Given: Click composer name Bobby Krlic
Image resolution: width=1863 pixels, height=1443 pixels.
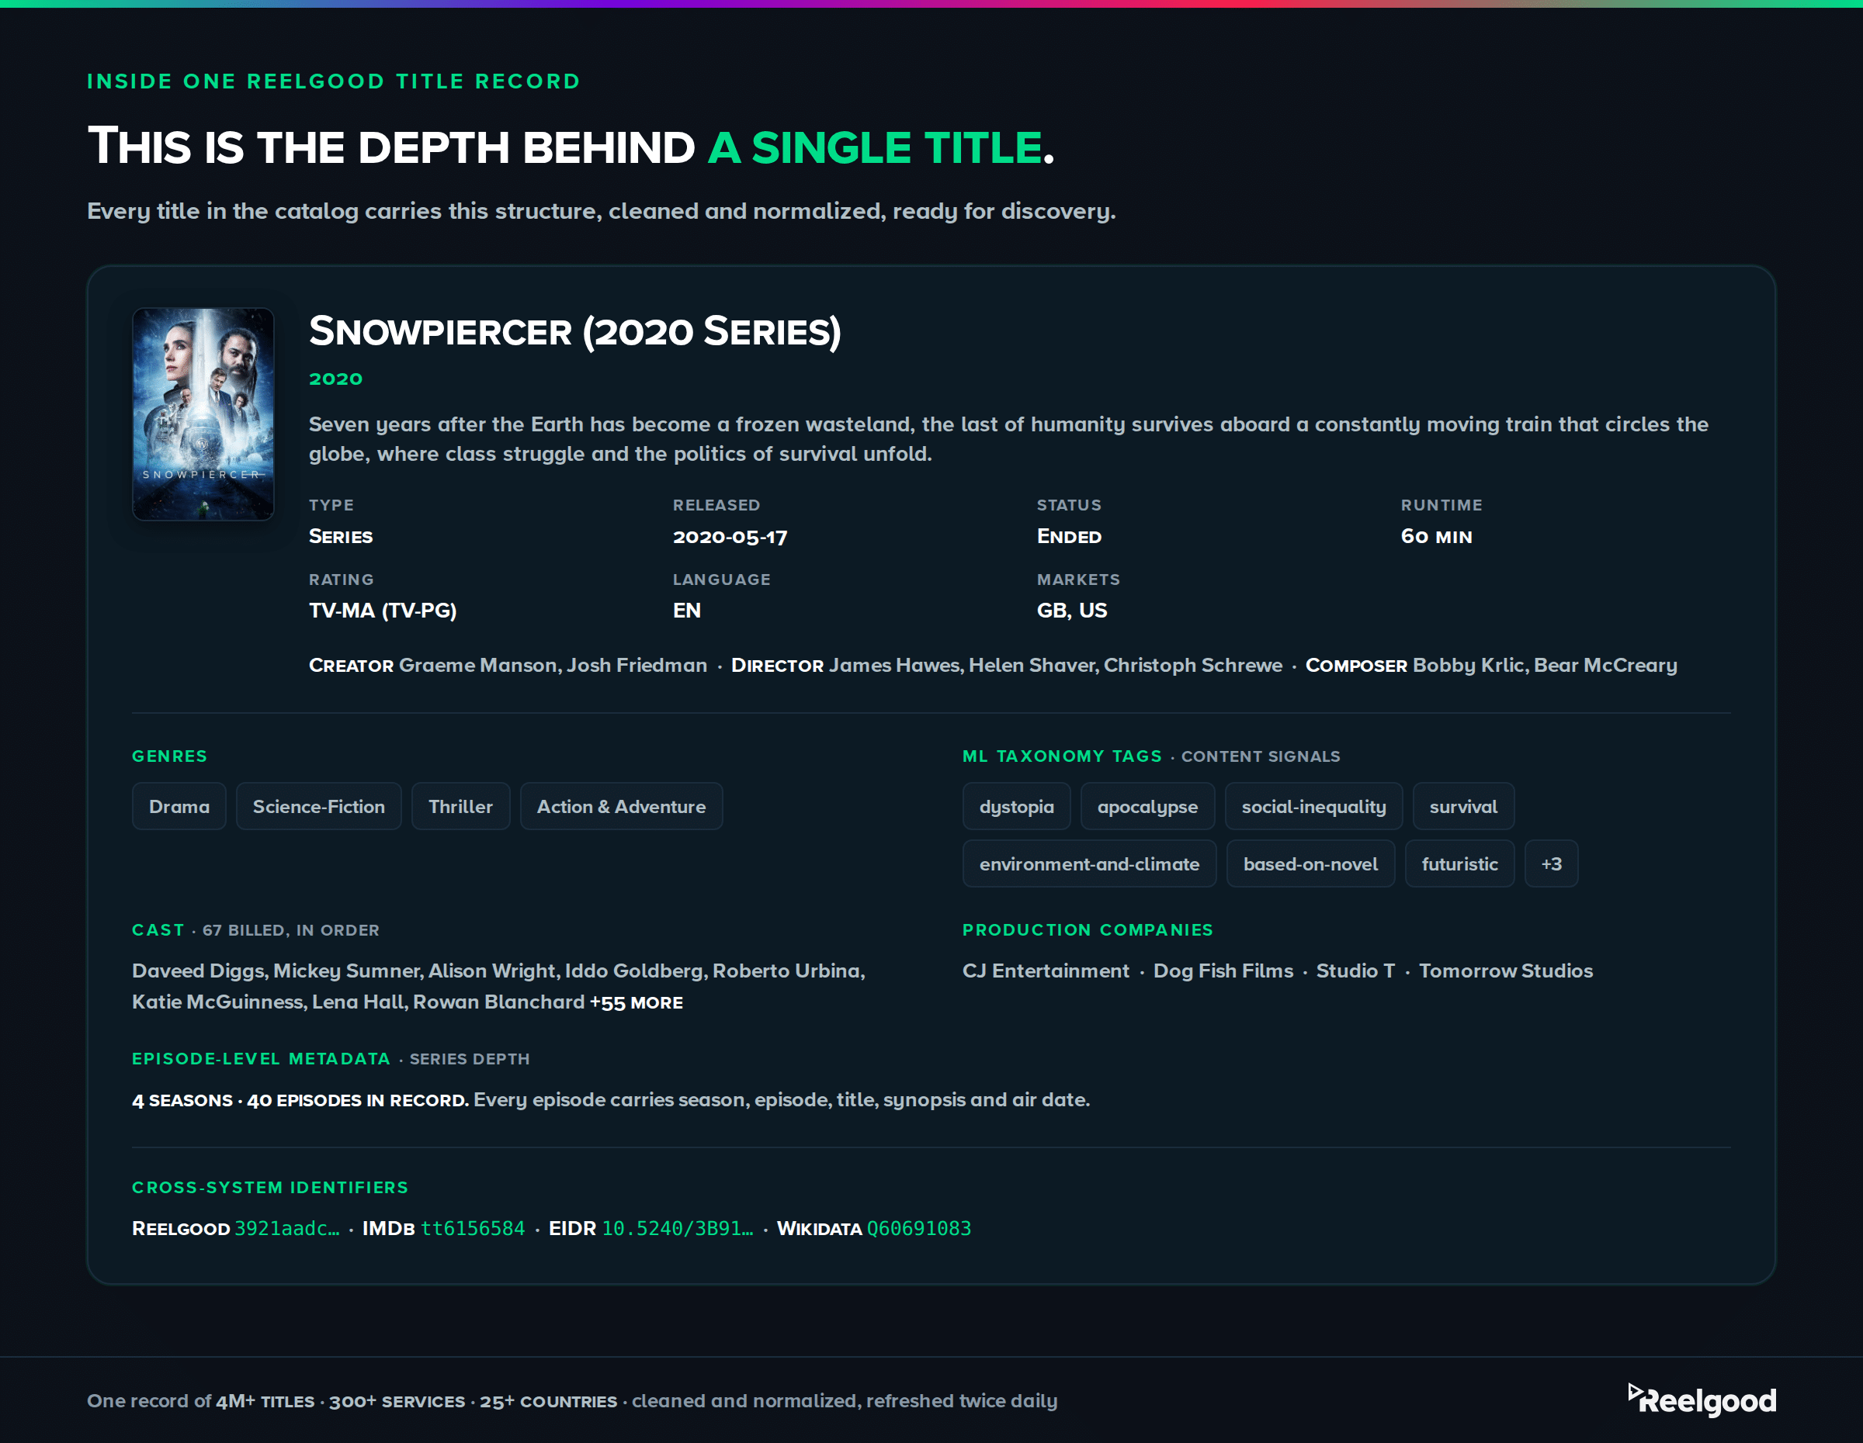Looking at the screenshot, I should 1469,665.
